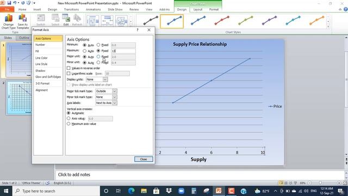Open Change Chart Type
Image resolution: width=348 pixels, height=196 pixels.
click(9, 22)
